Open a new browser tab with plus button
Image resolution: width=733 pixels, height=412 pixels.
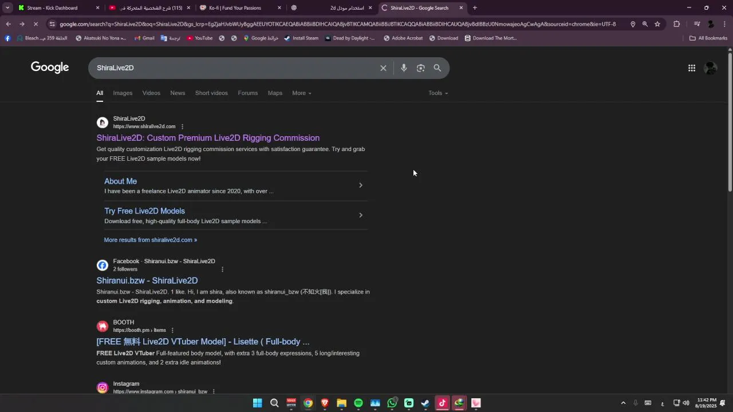475,8
